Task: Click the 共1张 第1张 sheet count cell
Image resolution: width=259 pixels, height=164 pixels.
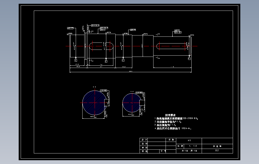Action: 189,151
